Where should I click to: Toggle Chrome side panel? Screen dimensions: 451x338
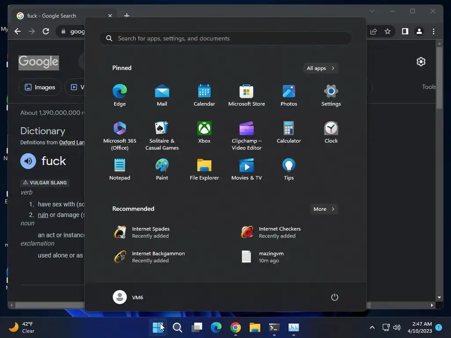coord(405,31)
